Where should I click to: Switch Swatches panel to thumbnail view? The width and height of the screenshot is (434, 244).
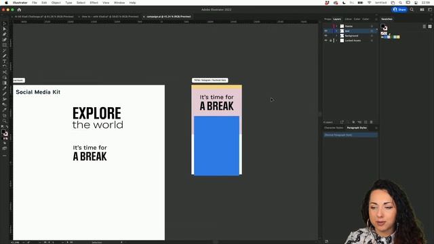coord(430,26)
